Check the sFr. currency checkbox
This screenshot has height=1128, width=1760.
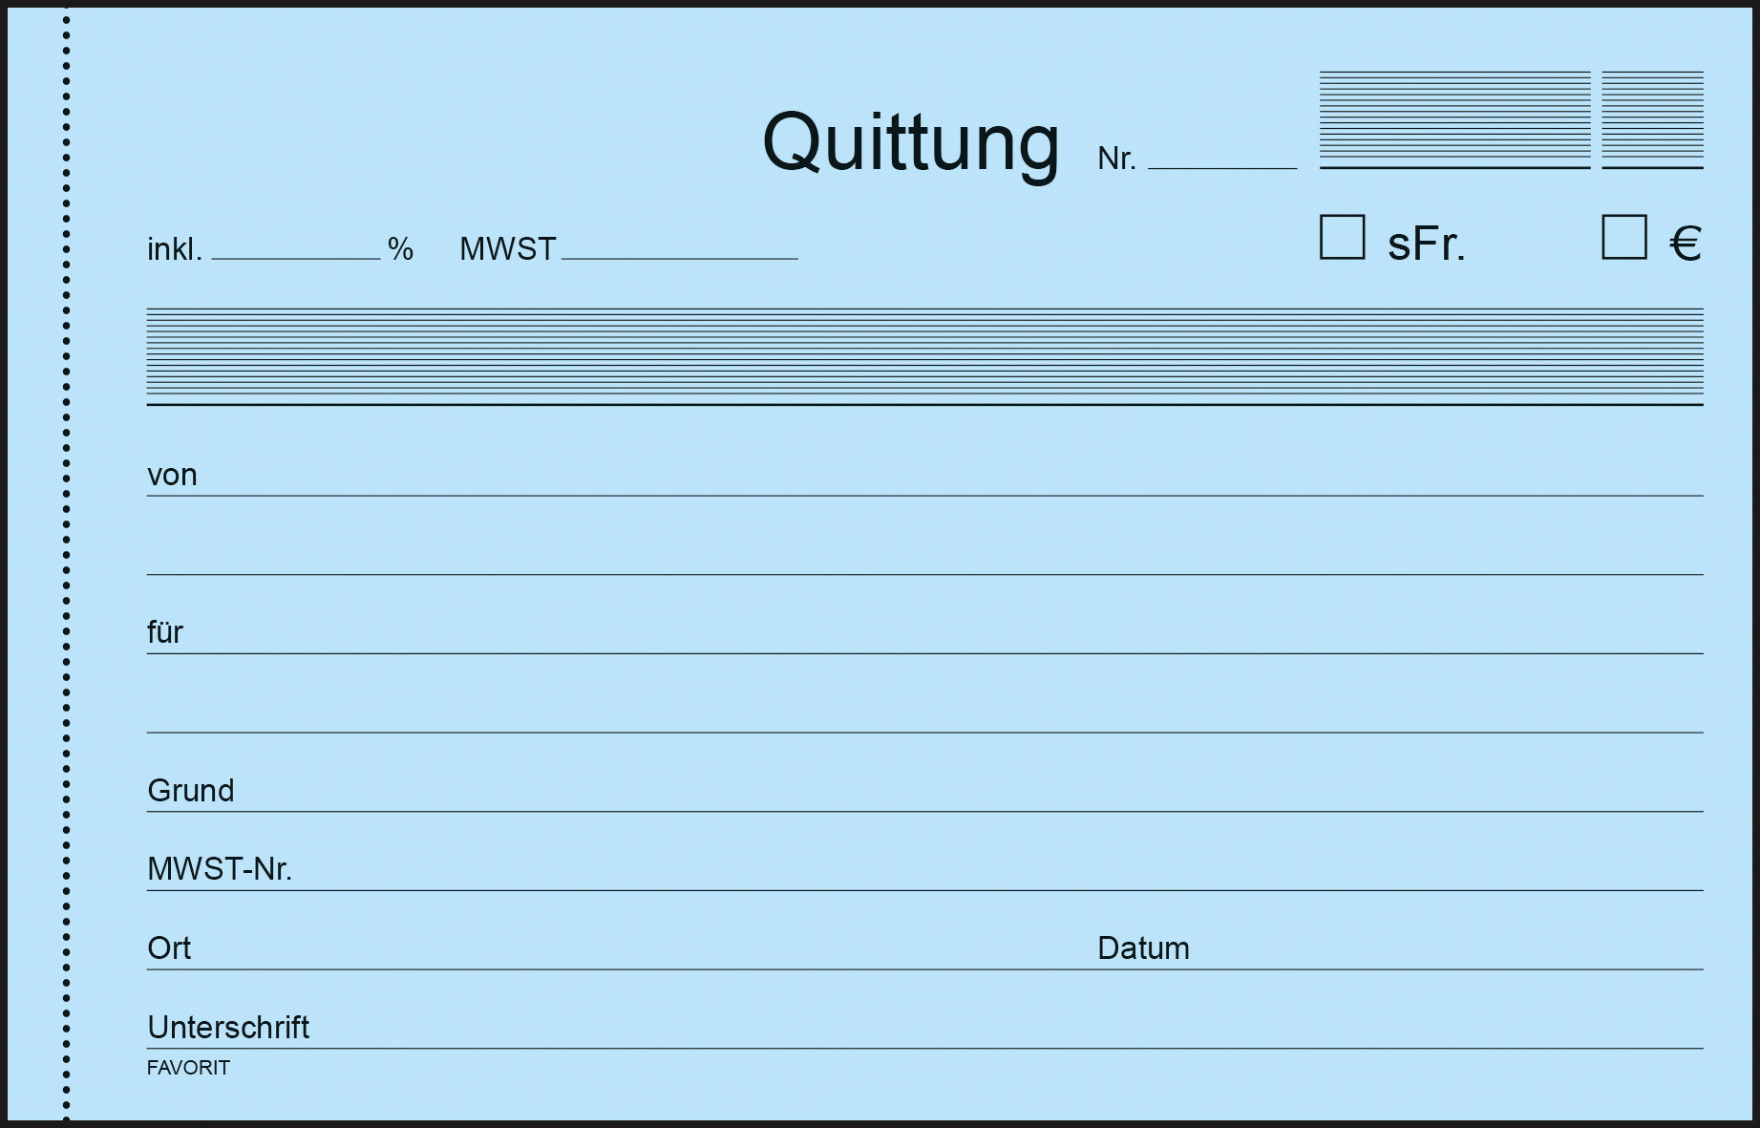click(1342, 237)
